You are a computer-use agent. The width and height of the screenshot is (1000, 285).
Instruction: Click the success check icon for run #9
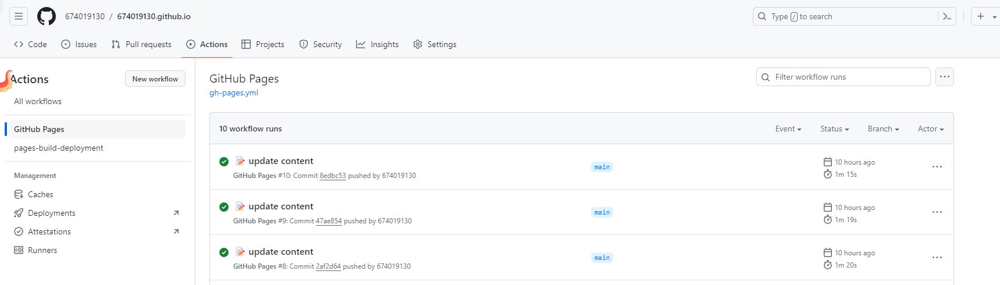224,207
